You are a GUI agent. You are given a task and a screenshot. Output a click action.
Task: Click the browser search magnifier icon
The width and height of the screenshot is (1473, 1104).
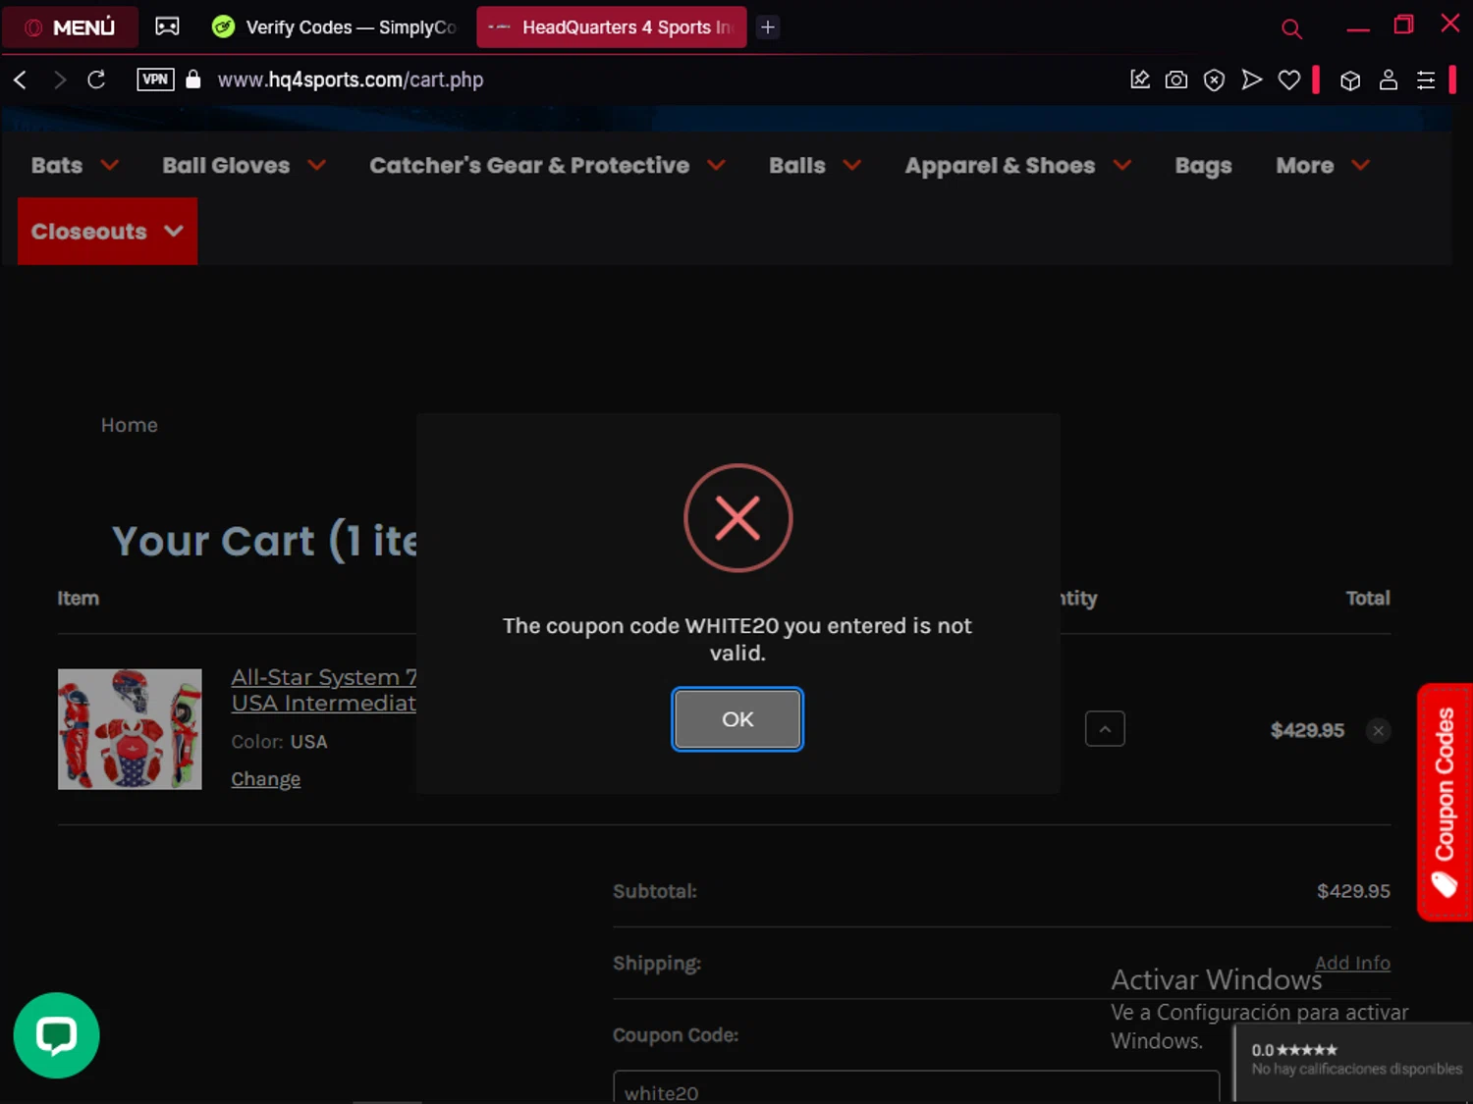(1291, 28)
